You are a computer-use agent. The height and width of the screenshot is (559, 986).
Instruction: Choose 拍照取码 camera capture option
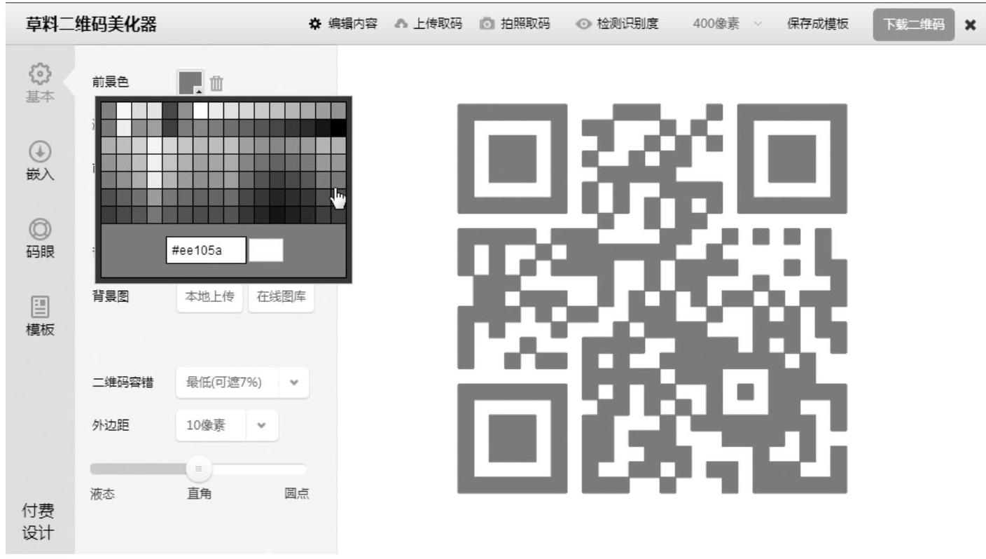(x=514, y=25)
